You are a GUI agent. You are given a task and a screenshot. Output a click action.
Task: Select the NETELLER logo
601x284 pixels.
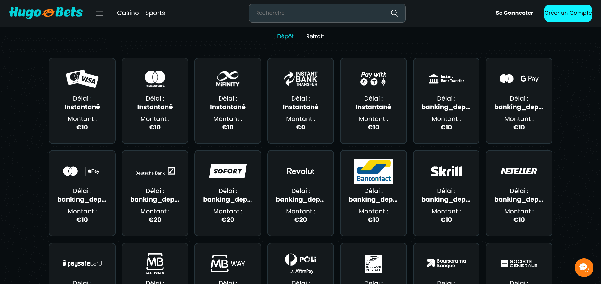pyautogui.click(x=519, y=171)
